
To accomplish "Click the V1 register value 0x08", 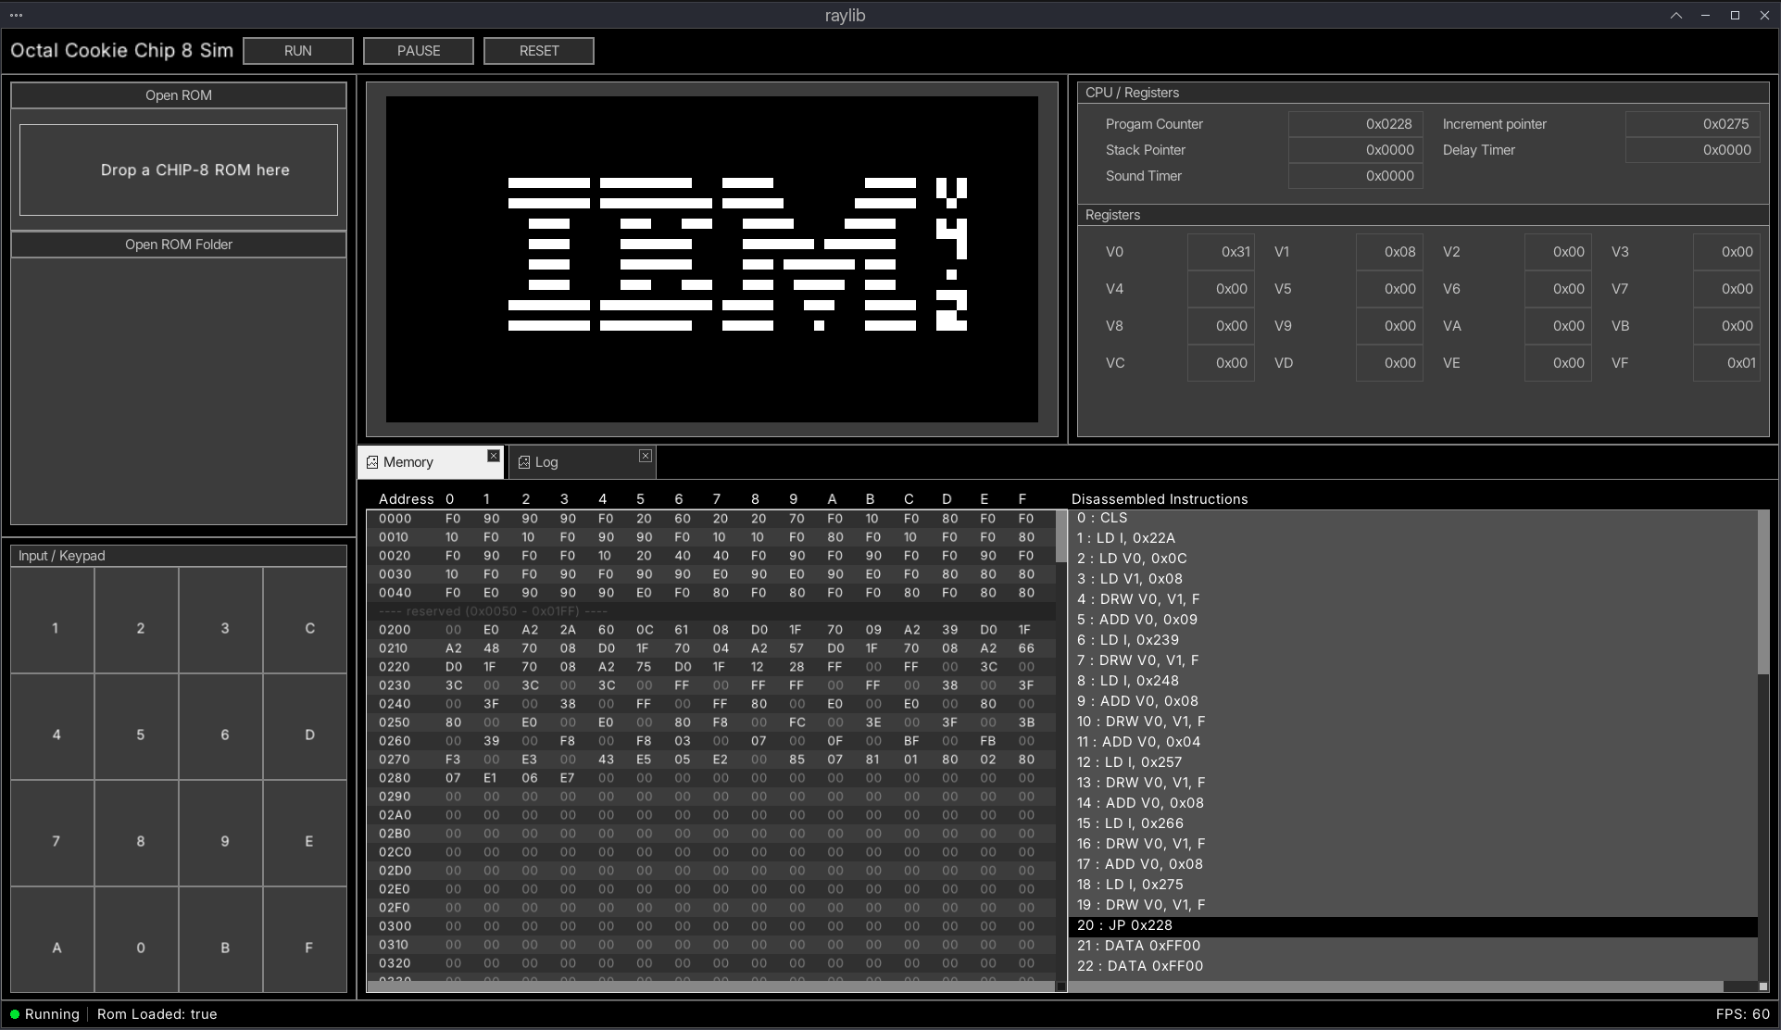I will pos(1389,252).
